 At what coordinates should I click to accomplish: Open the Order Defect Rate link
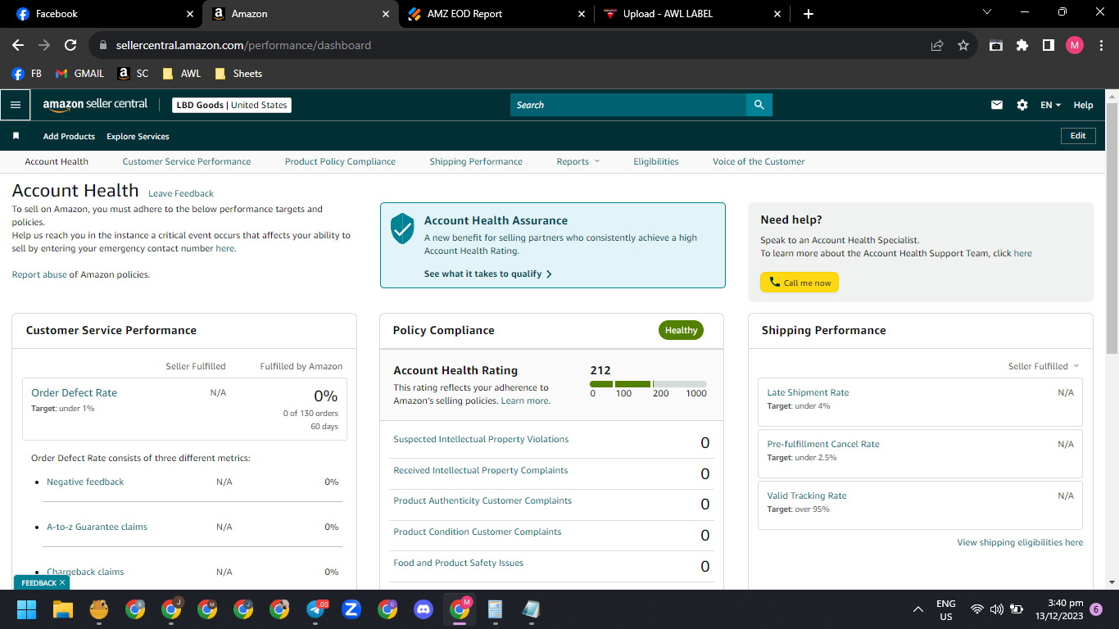(x=74, y=393)
